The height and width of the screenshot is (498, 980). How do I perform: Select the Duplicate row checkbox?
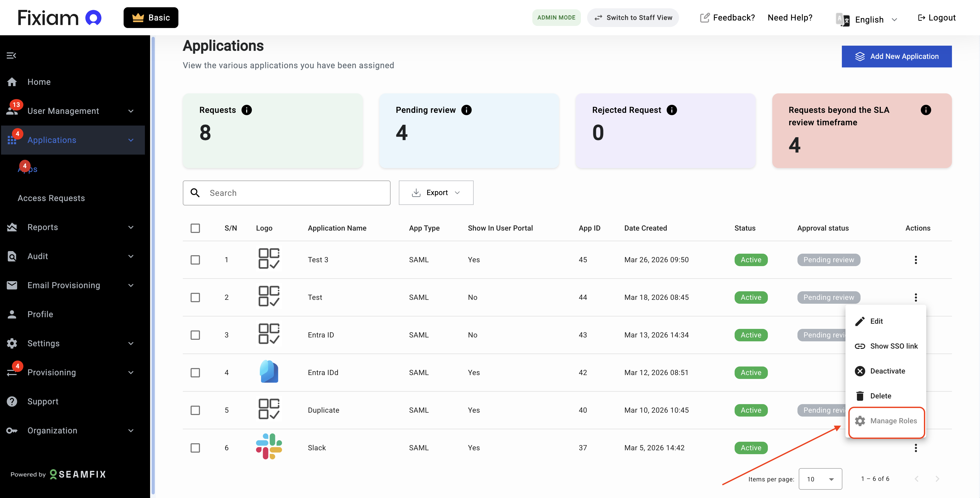tap(195, 410)
